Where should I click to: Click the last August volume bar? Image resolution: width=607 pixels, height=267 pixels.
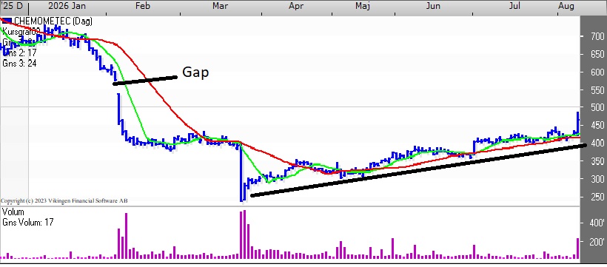[x=578, y=249]
